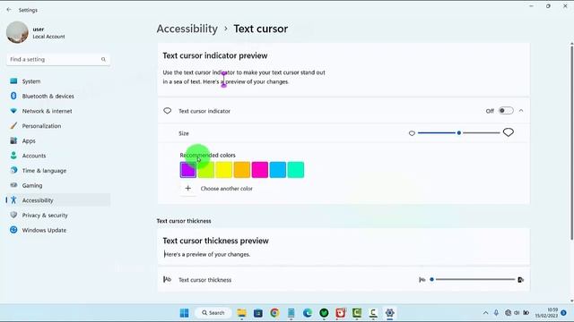Viewport: 574px width, 322px height.
Task: Click the search magnifier icon in sidebar
Action: tap(103, 59)
